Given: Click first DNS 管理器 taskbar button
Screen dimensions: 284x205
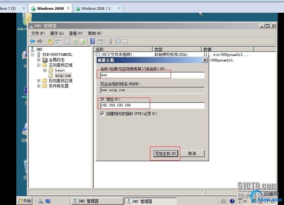Looking at the screenshot, I should click(x=97, y=201).
